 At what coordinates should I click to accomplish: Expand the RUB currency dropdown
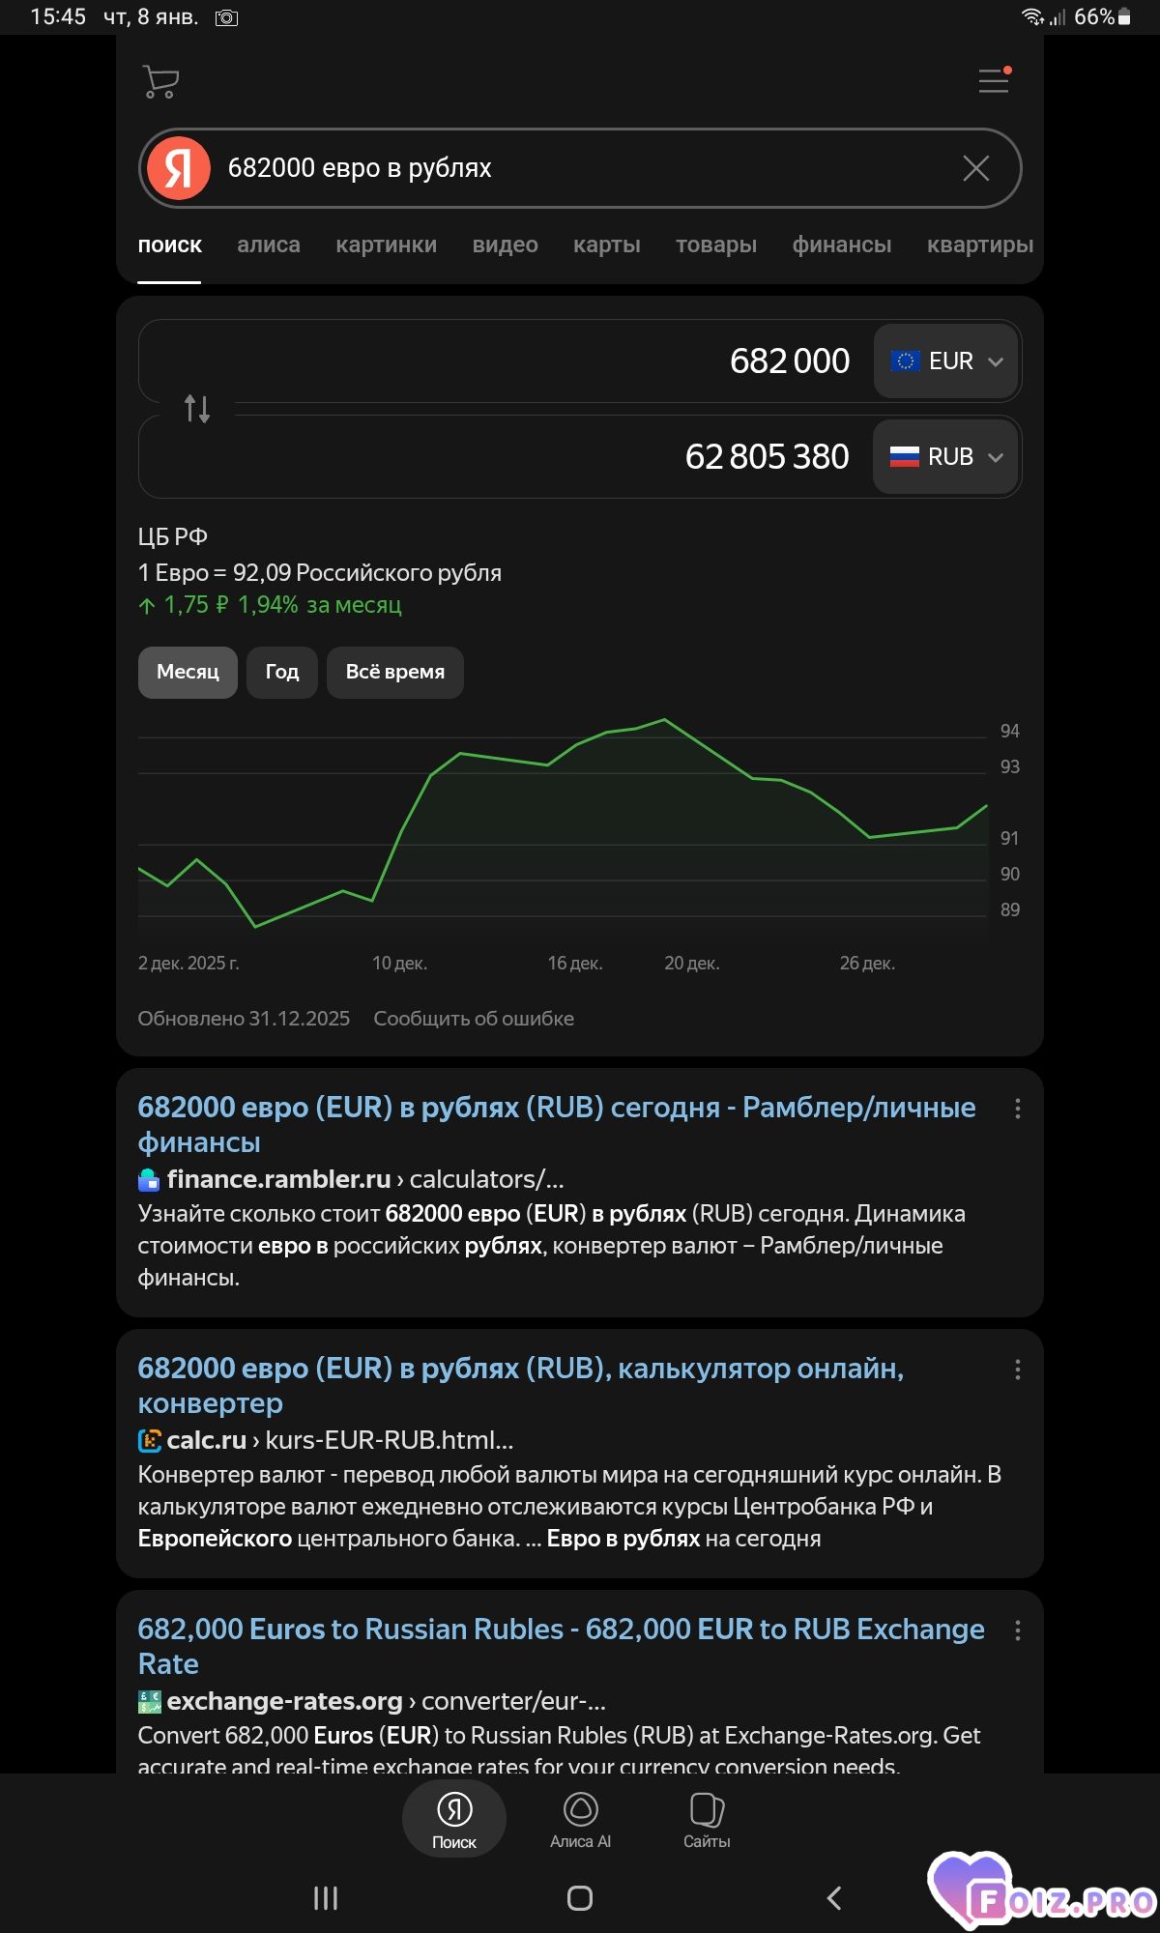coord(945,457)
